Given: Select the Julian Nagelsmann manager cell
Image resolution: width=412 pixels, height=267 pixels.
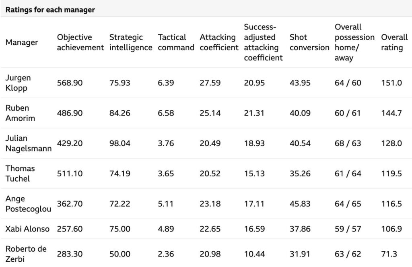Looking at the screenshot, I should point(28,143).
